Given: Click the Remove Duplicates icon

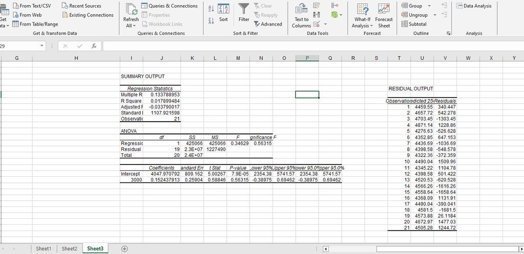Looking at the screenshot, I should [317, 15].
